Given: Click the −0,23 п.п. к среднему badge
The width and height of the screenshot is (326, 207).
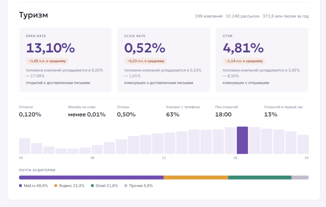Looking at the screenshot, I should click(145, 61).
